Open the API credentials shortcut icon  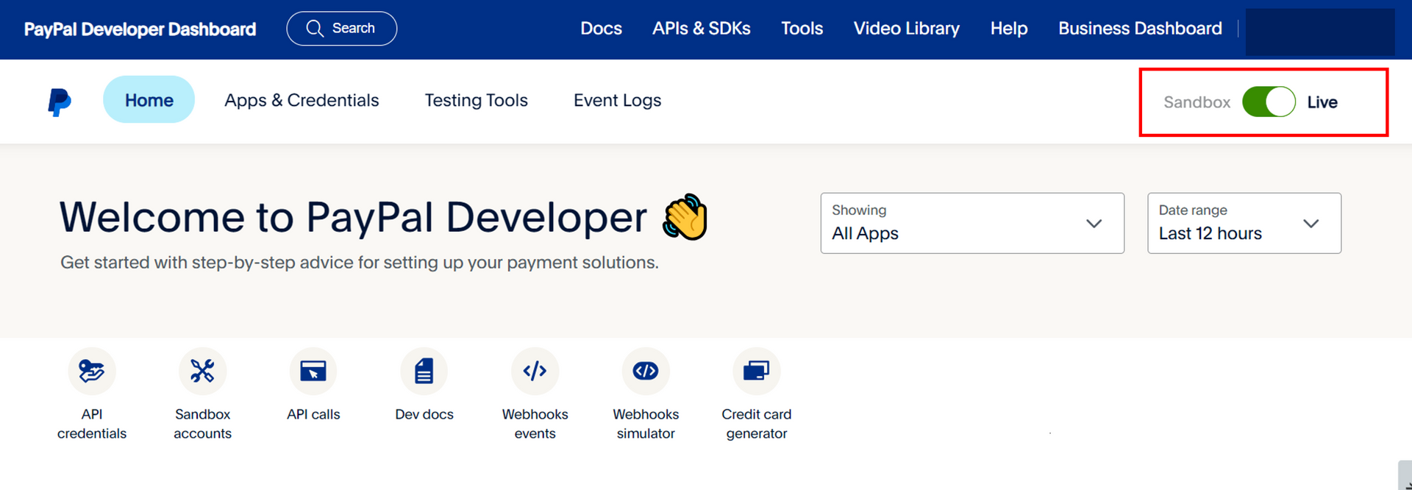(x=92, y=371)
